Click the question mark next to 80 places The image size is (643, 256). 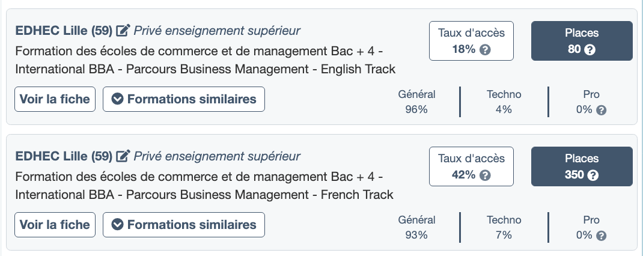pos(590,50)
